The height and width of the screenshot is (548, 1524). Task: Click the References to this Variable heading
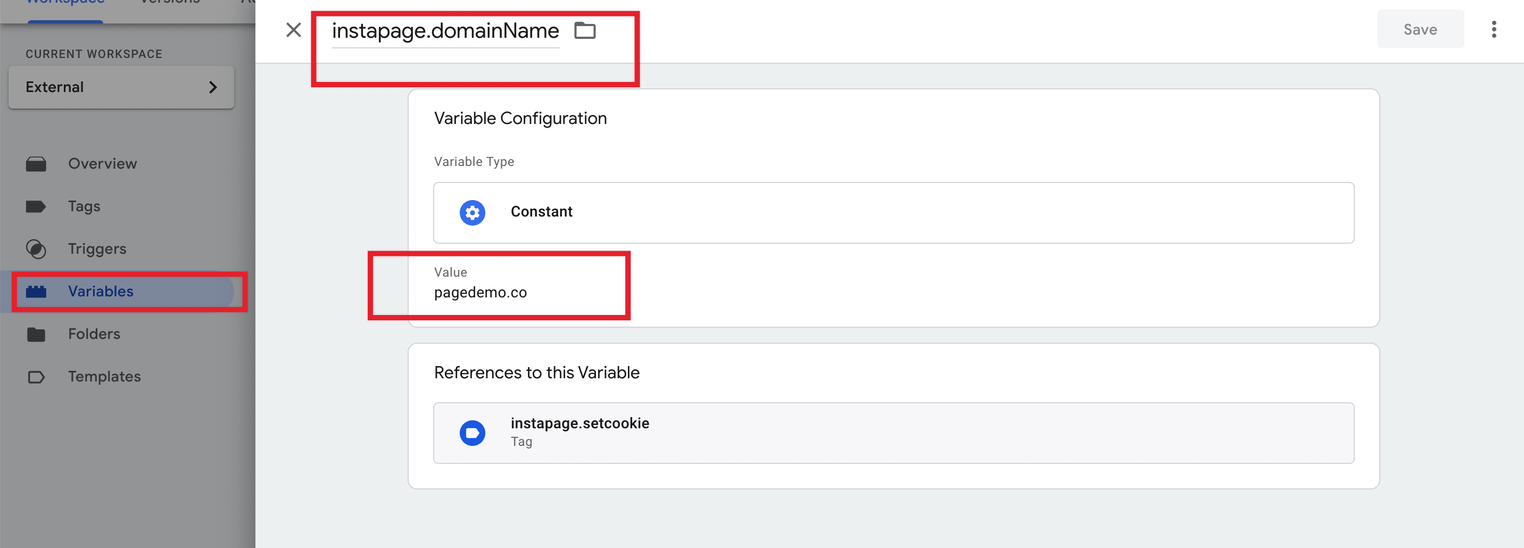(536, 372)
